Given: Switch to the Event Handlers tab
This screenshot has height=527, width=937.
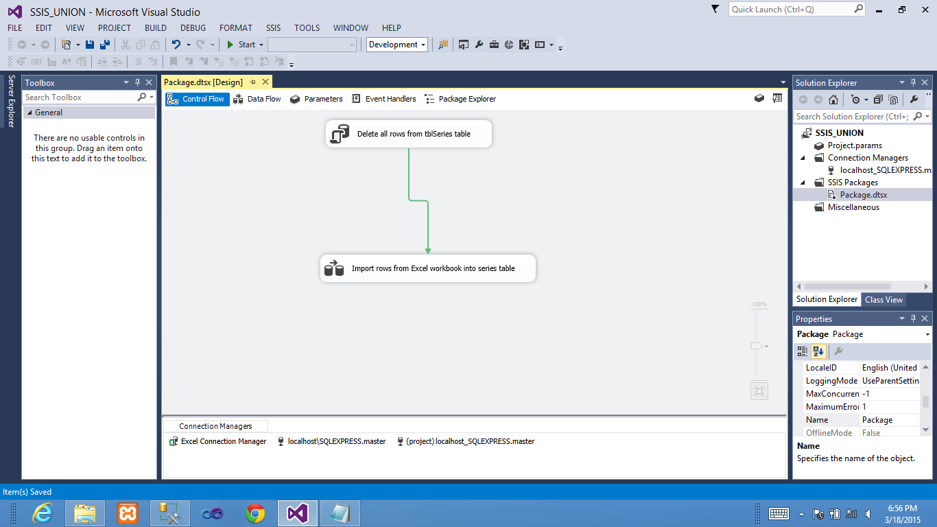Looking at the screenshot, I should click(x=383, y=99).
